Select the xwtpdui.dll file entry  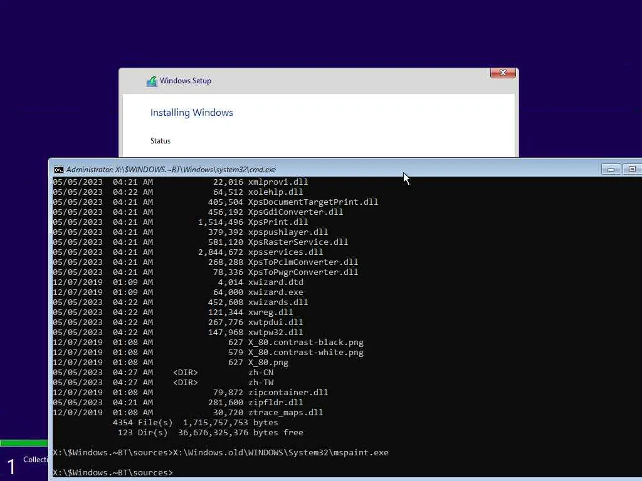tap(276, 322)
